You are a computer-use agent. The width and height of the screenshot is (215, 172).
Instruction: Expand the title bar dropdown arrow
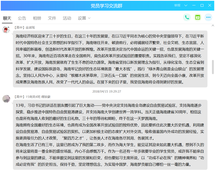[x=186, y=5]
